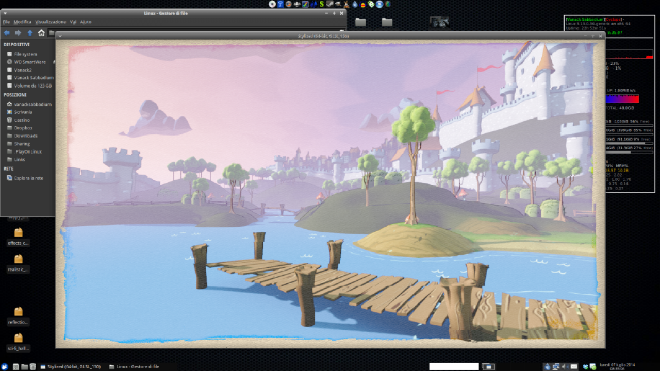Screen dimensions: 660x371
Task: Click the effects_c... desktop folder icon
Action: (x=19, y=232)
